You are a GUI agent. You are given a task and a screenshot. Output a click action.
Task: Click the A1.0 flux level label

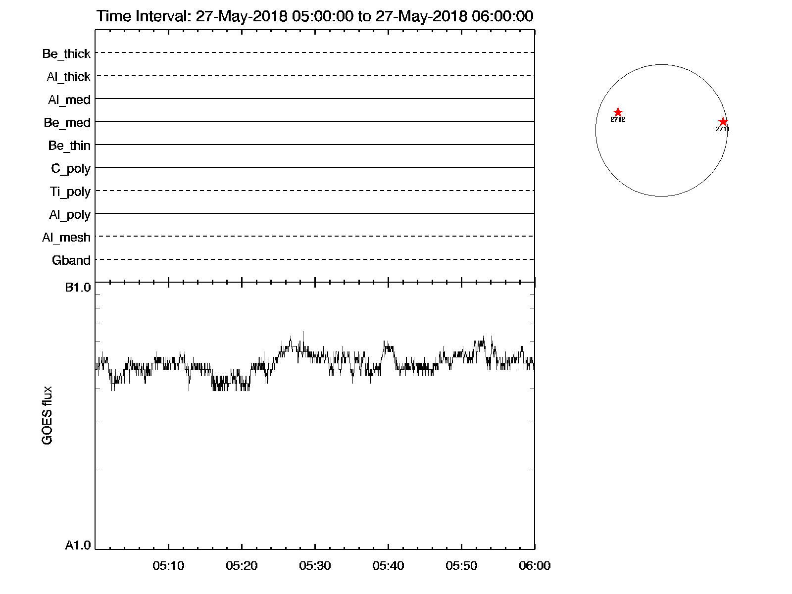tap(78, 545)
